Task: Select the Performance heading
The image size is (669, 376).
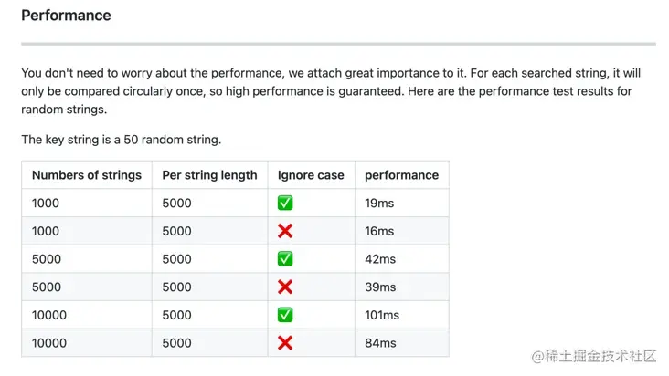Action: pyautogui.click(x=66, y=16)
